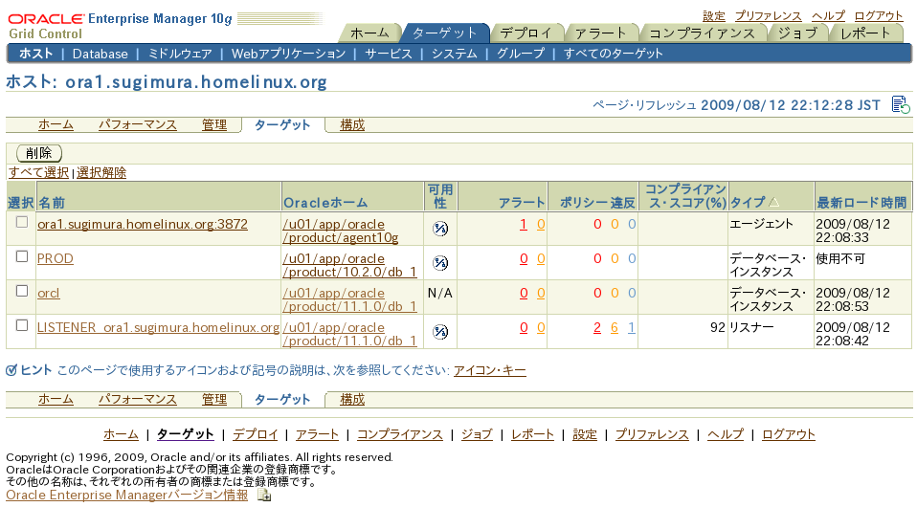Sort by Oracleホーム column header

[325, 203]
